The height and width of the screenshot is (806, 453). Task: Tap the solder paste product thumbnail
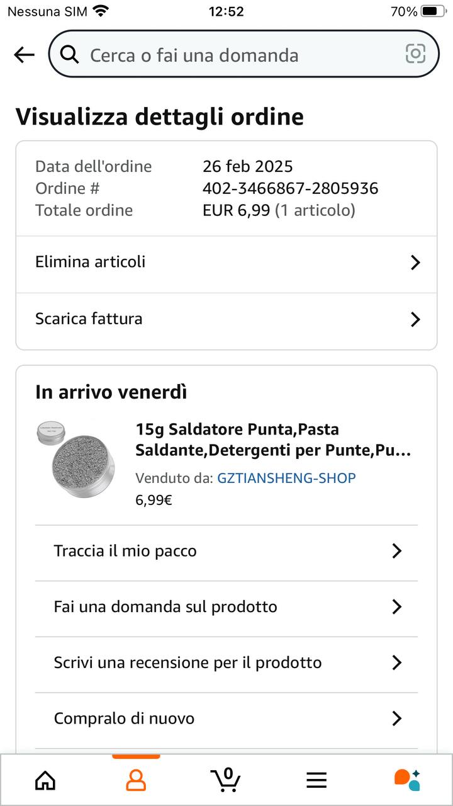(x=75, y=458)
